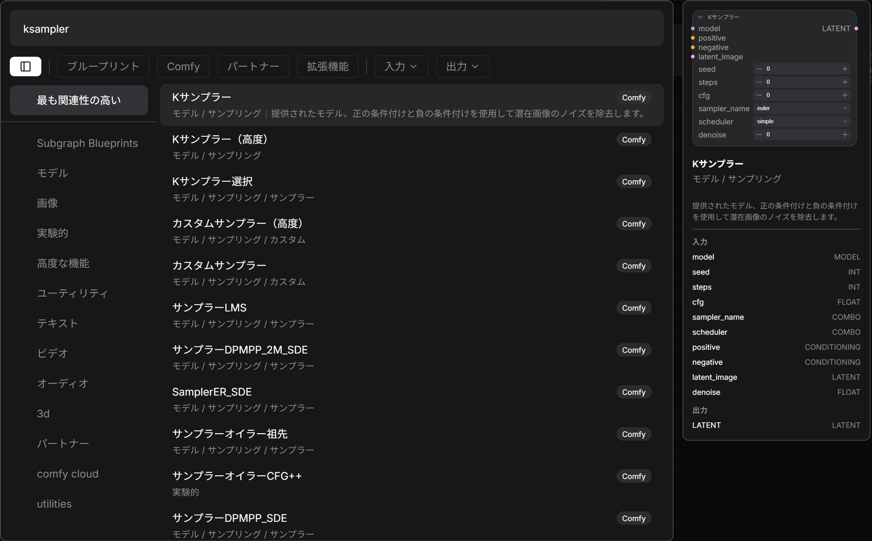Select the サンプラーDPMPP_2M_SDE result
This screenshot has height=541, width=872.
click(x=411, y=357)
